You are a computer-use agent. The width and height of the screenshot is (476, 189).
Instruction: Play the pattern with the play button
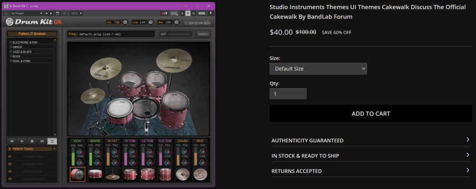point(22,141)
